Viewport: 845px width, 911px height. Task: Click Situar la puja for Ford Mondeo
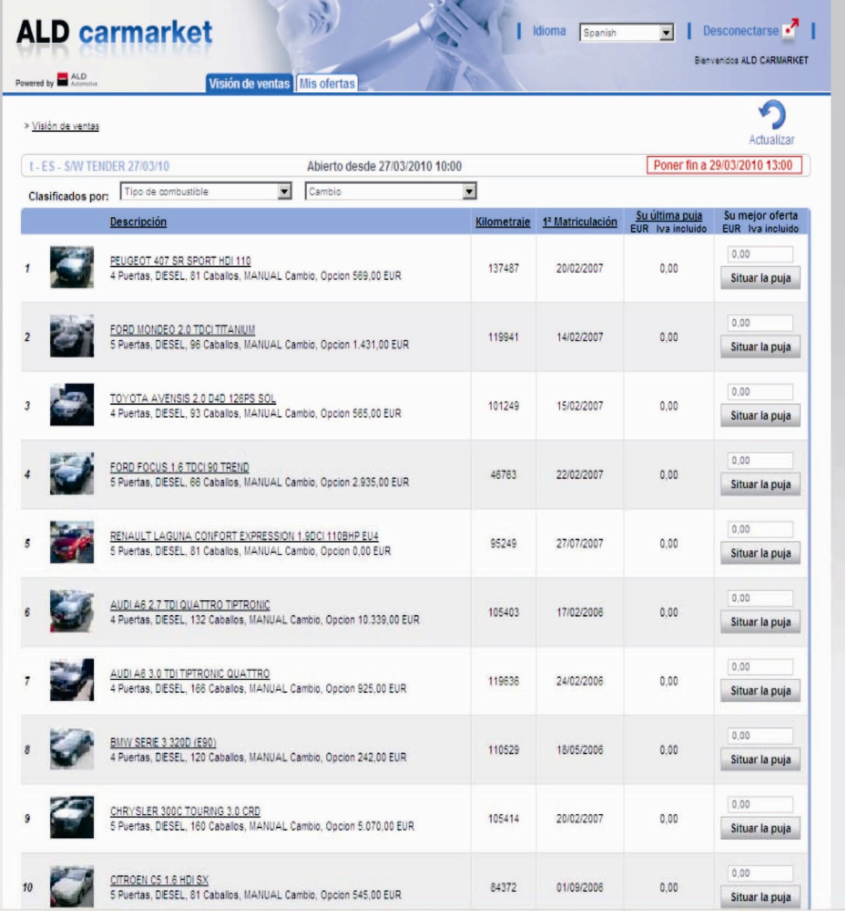tap(760, 347)
